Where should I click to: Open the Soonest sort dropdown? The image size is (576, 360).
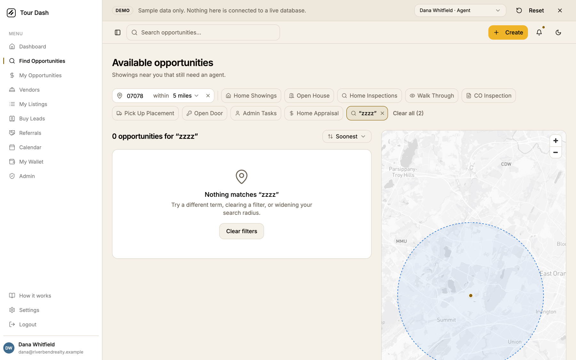pyautogui.click(x=347, y=136)
